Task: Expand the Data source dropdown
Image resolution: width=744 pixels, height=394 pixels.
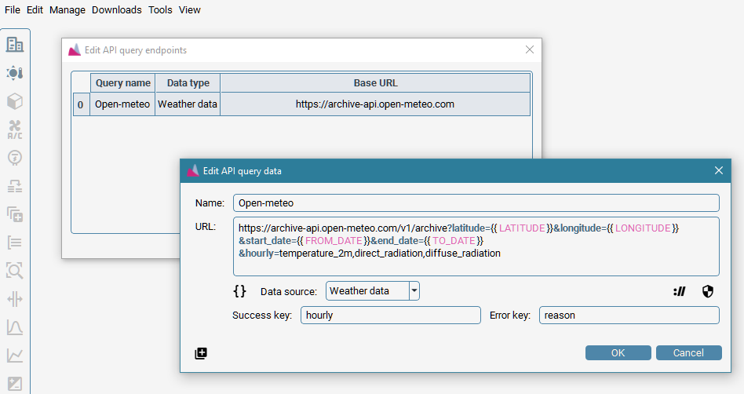Action: tap(414, 291)
